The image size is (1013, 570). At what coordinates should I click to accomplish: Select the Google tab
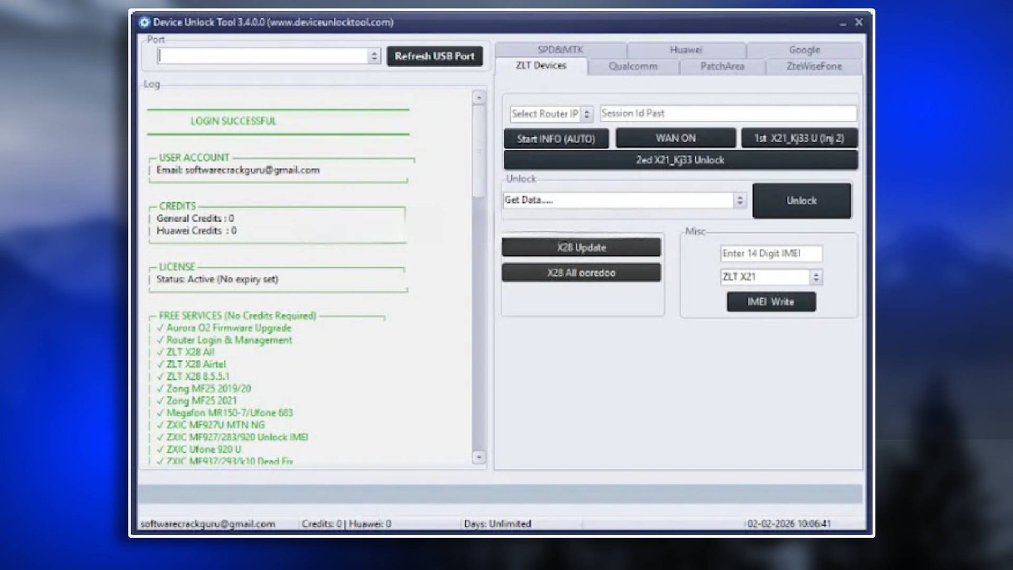coord(805,50)
